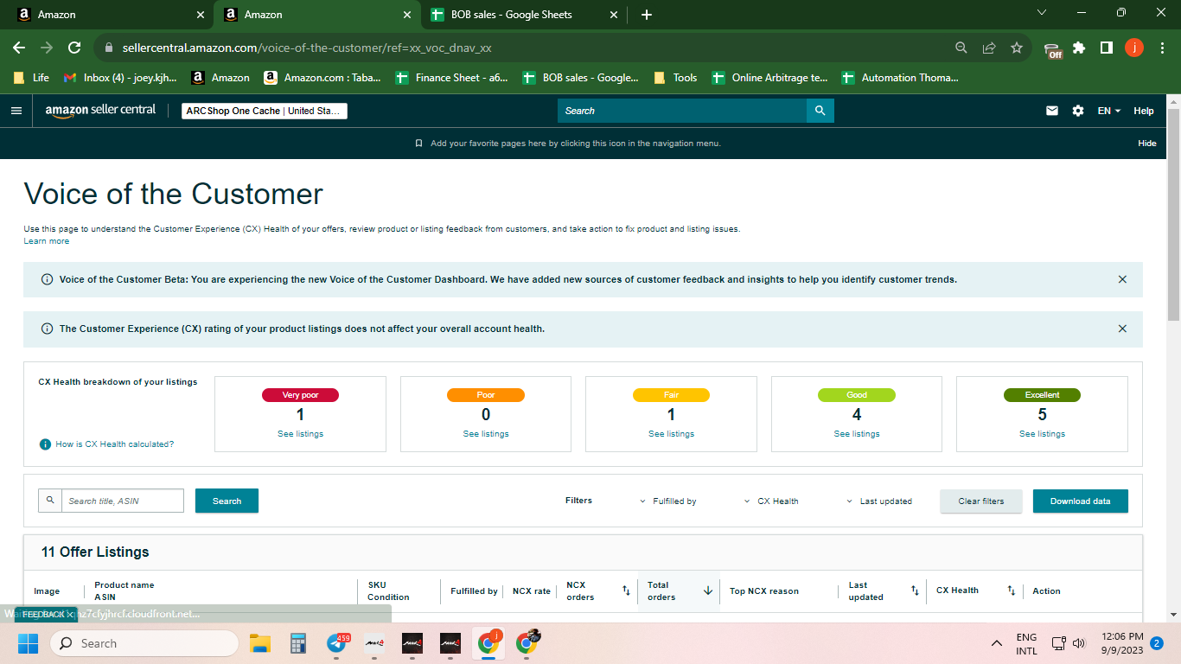Open the Chrome three-dot menu

click(x=1161, y=48)
